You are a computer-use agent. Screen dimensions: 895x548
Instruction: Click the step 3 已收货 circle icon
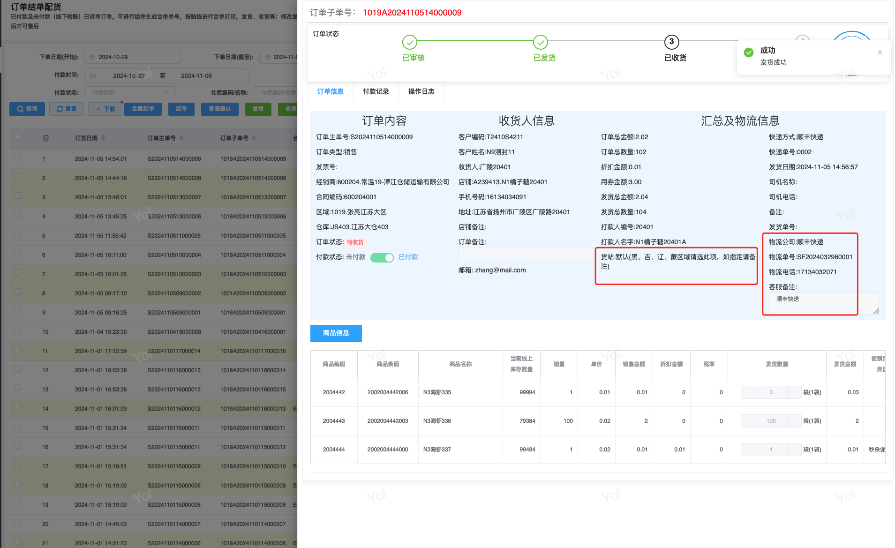point(671,42)
